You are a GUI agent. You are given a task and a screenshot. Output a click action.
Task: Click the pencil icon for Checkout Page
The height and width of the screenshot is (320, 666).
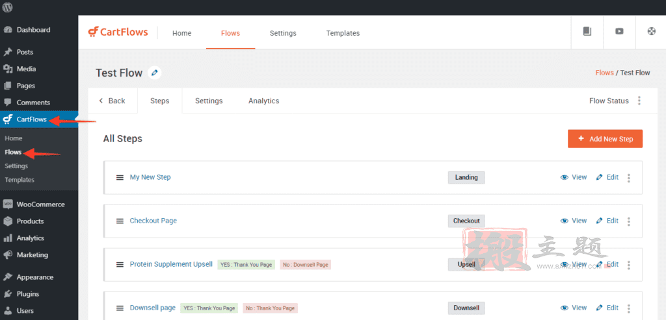pyautogui.click(x=599, y=221)
